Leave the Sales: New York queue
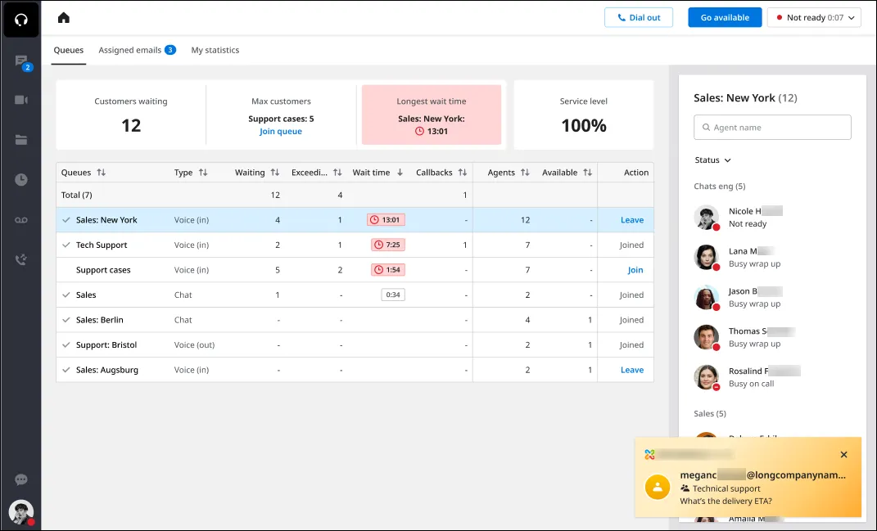This screenshot has width=877, height=531. coord(632,220)
